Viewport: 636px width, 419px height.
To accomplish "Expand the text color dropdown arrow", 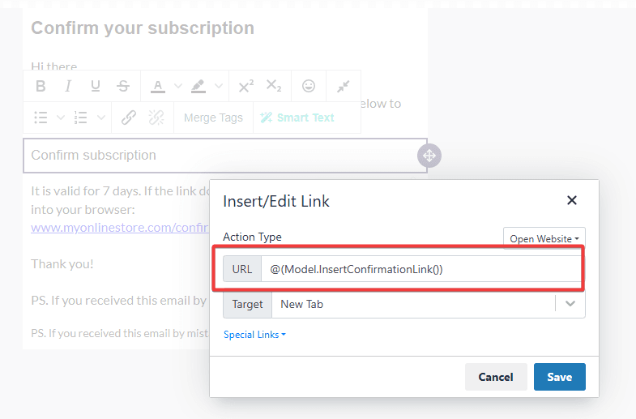I will pyautogui.click(x=178, y=86).
